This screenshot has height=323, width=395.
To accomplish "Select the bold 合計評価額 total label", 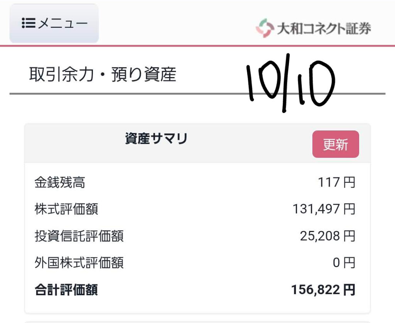I will 66,290.
